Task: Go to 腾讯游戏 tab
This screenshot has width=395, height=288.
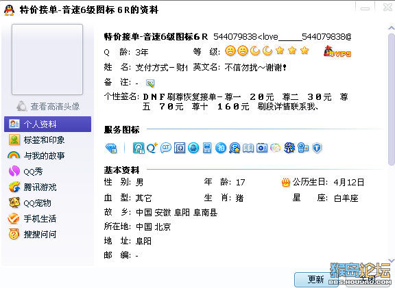Action: click(x=47, y=187)
